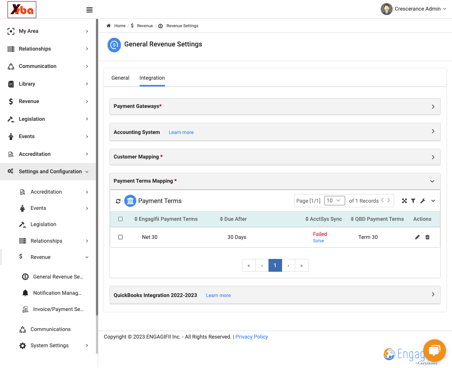
Task: Collapse the Payment Terms table chevron
Action: (433, 201)
